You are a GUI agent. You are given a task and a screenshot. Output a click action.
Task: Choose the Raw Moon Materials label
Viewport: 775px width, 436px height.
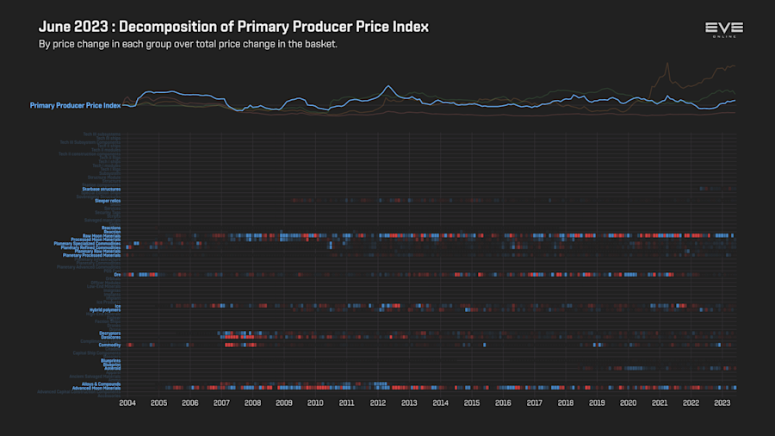tap(102, 236)
